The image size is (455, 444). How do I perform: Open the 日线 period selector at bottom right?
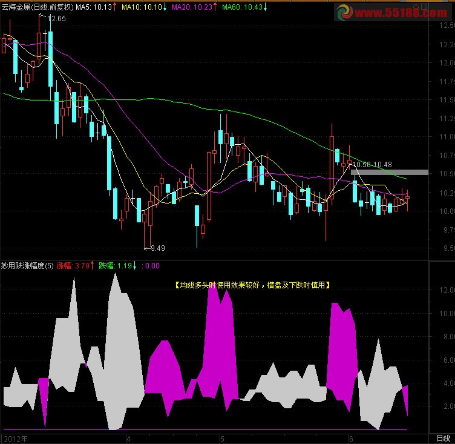tap(443, 437)
